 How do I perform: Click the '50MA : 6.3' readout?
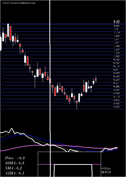coord(15,163)
